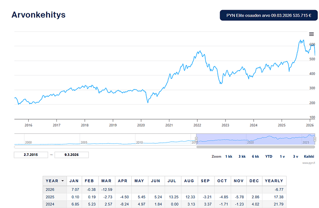Click the navigator left range handle
Image resolution: width=319 pixels, height=208 pixels.
[x=196, y=139]
